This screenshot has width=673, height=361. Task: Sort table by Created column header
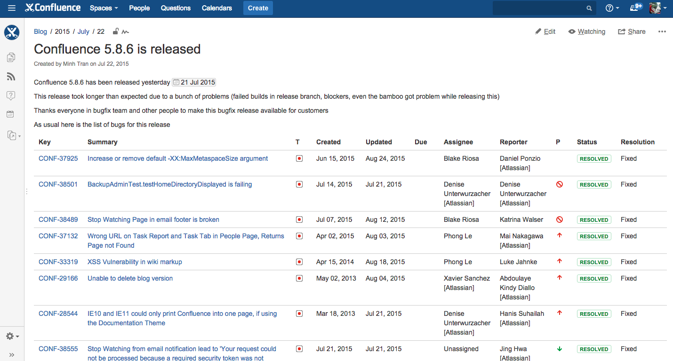pos(328,142)
